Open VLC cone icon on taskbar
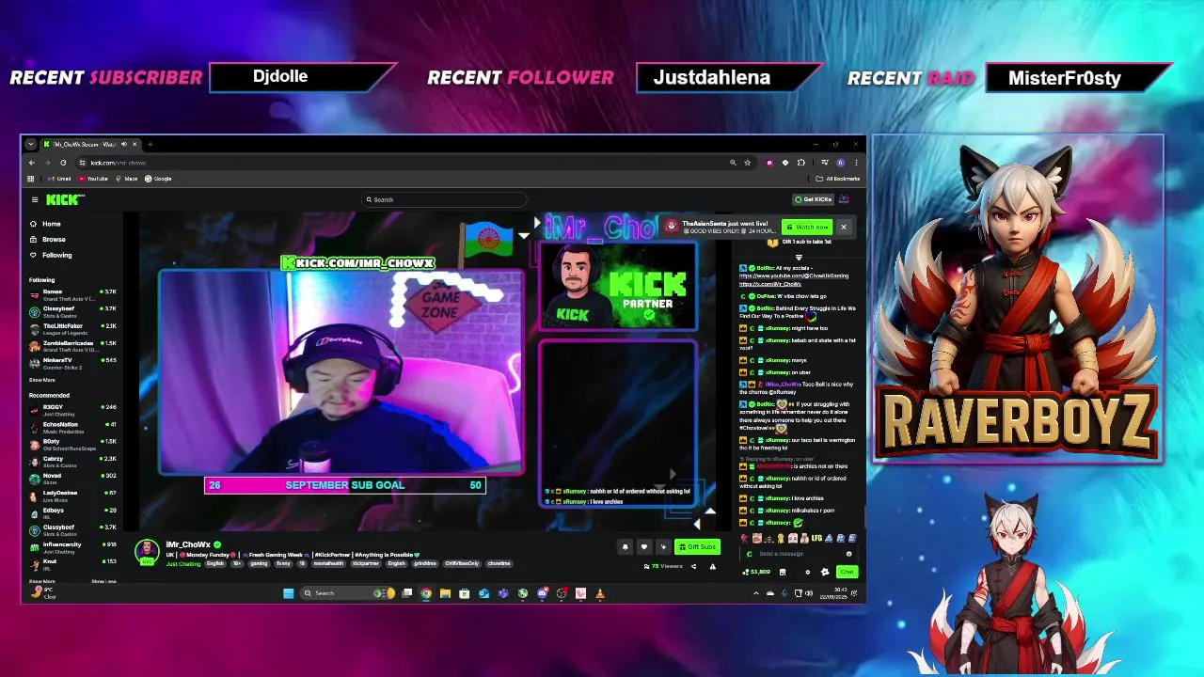Viewport: 1204px width, 677px height. click(599, 593)
